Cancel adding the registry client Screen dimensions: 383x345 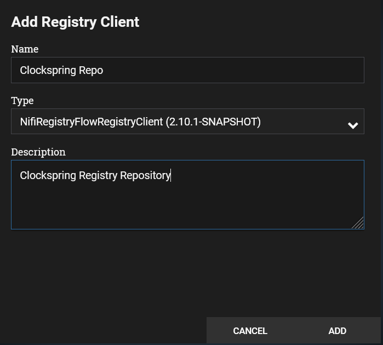[250, 331]
